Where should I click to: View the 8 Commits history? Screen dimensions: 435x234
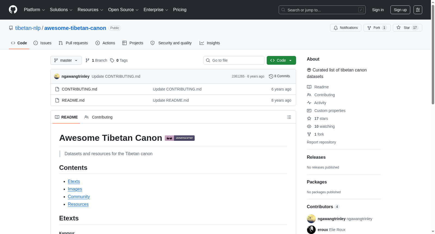(279, 76)
